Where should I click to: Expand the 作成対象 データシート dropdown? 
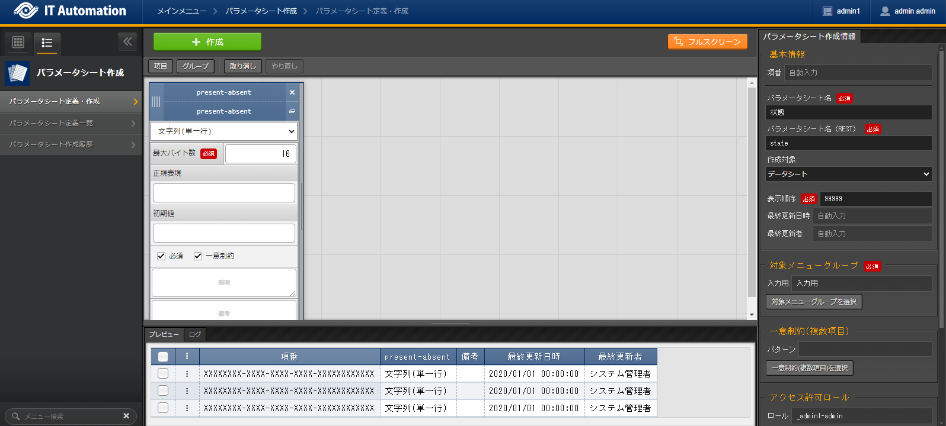pyautogui.click(x=848, y=174)
